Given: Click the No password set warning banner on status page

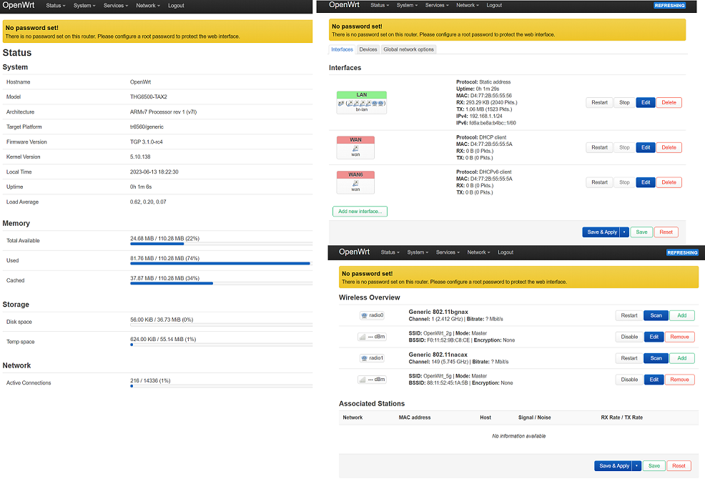Looking at the screenshot, I should [157, 31].
